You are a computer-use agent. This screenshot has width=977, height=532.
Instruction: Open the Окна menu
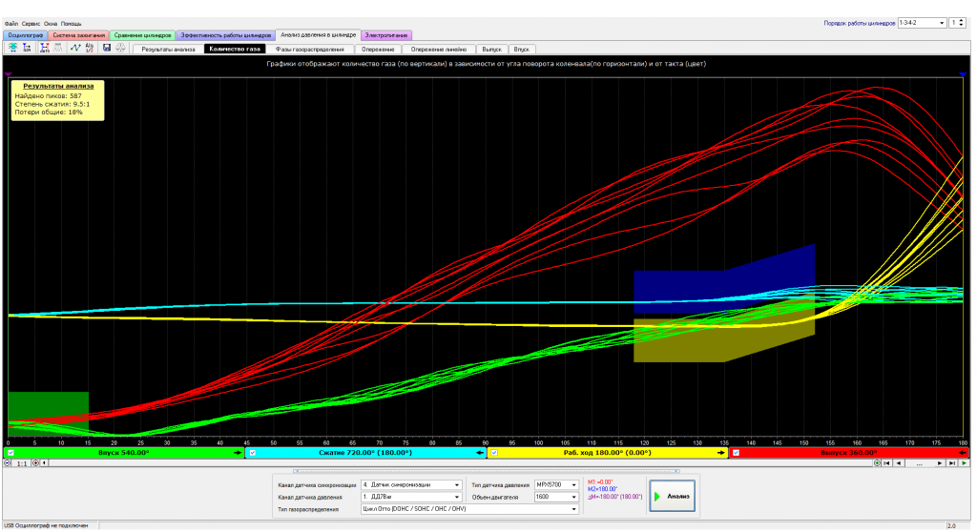51,24
